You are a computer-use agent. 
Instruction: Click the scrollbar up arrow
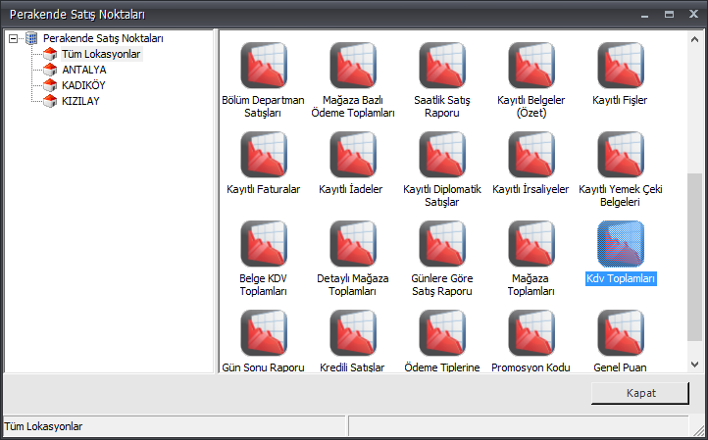click(694, 40)
